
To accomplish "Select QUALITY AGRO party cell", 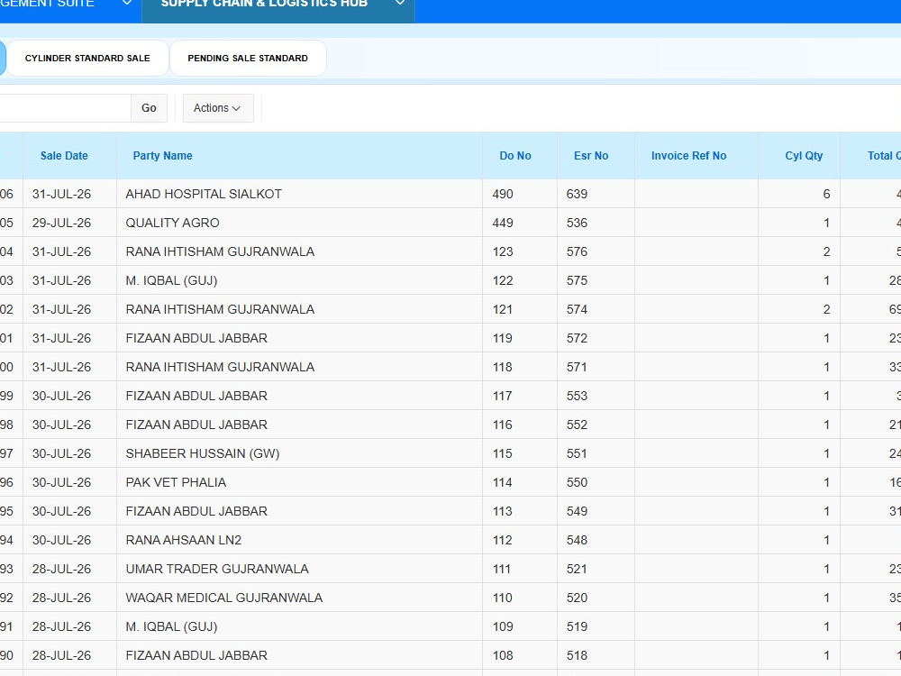I will 299,223.
